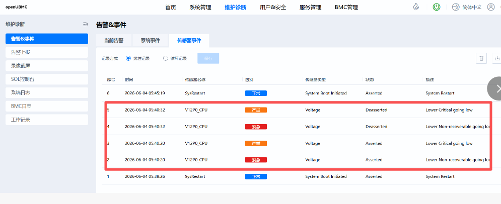Click Deasserted status in row 5
Viewport: 501px width, 204px height.
tap(377, 110)
